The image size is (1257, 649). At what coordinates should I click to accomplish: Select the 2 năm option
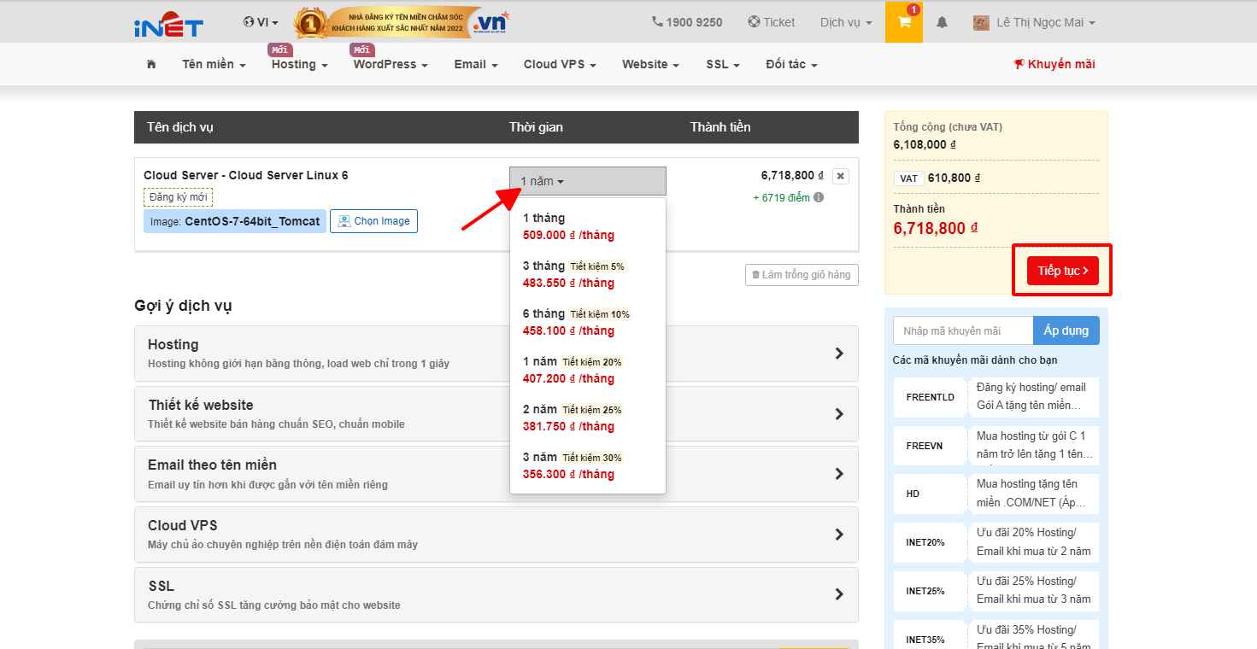587,418
